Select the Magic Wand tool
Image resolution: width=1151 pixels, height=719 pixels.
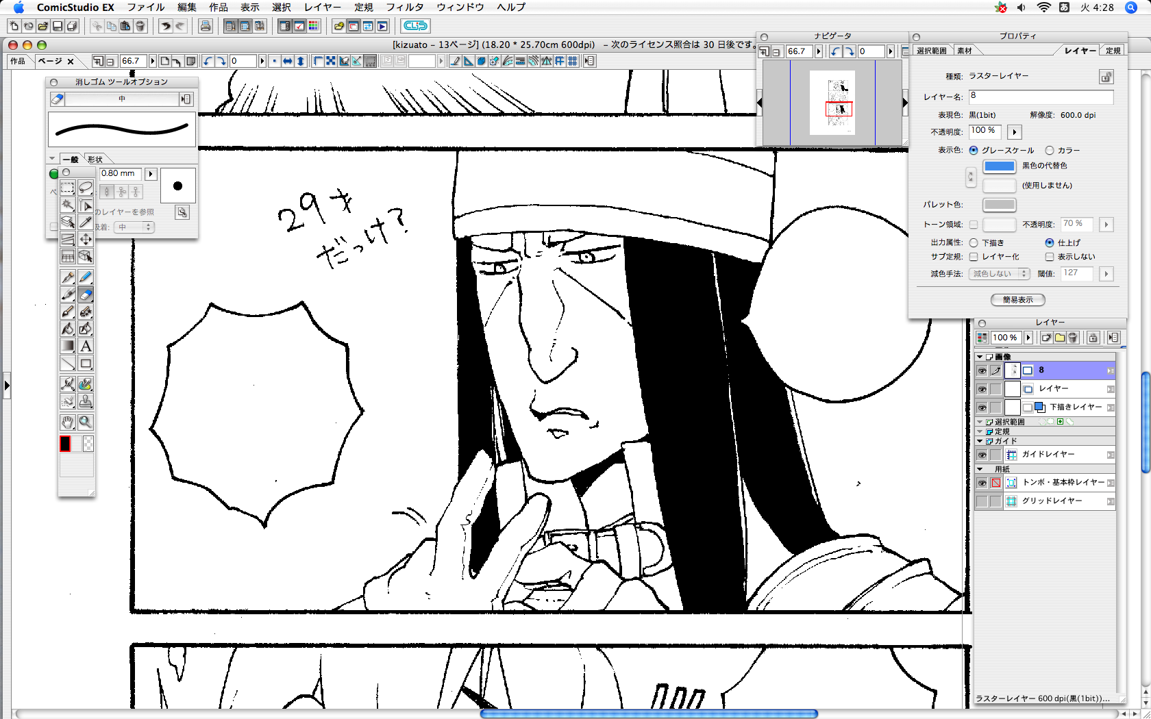point(68,205)
